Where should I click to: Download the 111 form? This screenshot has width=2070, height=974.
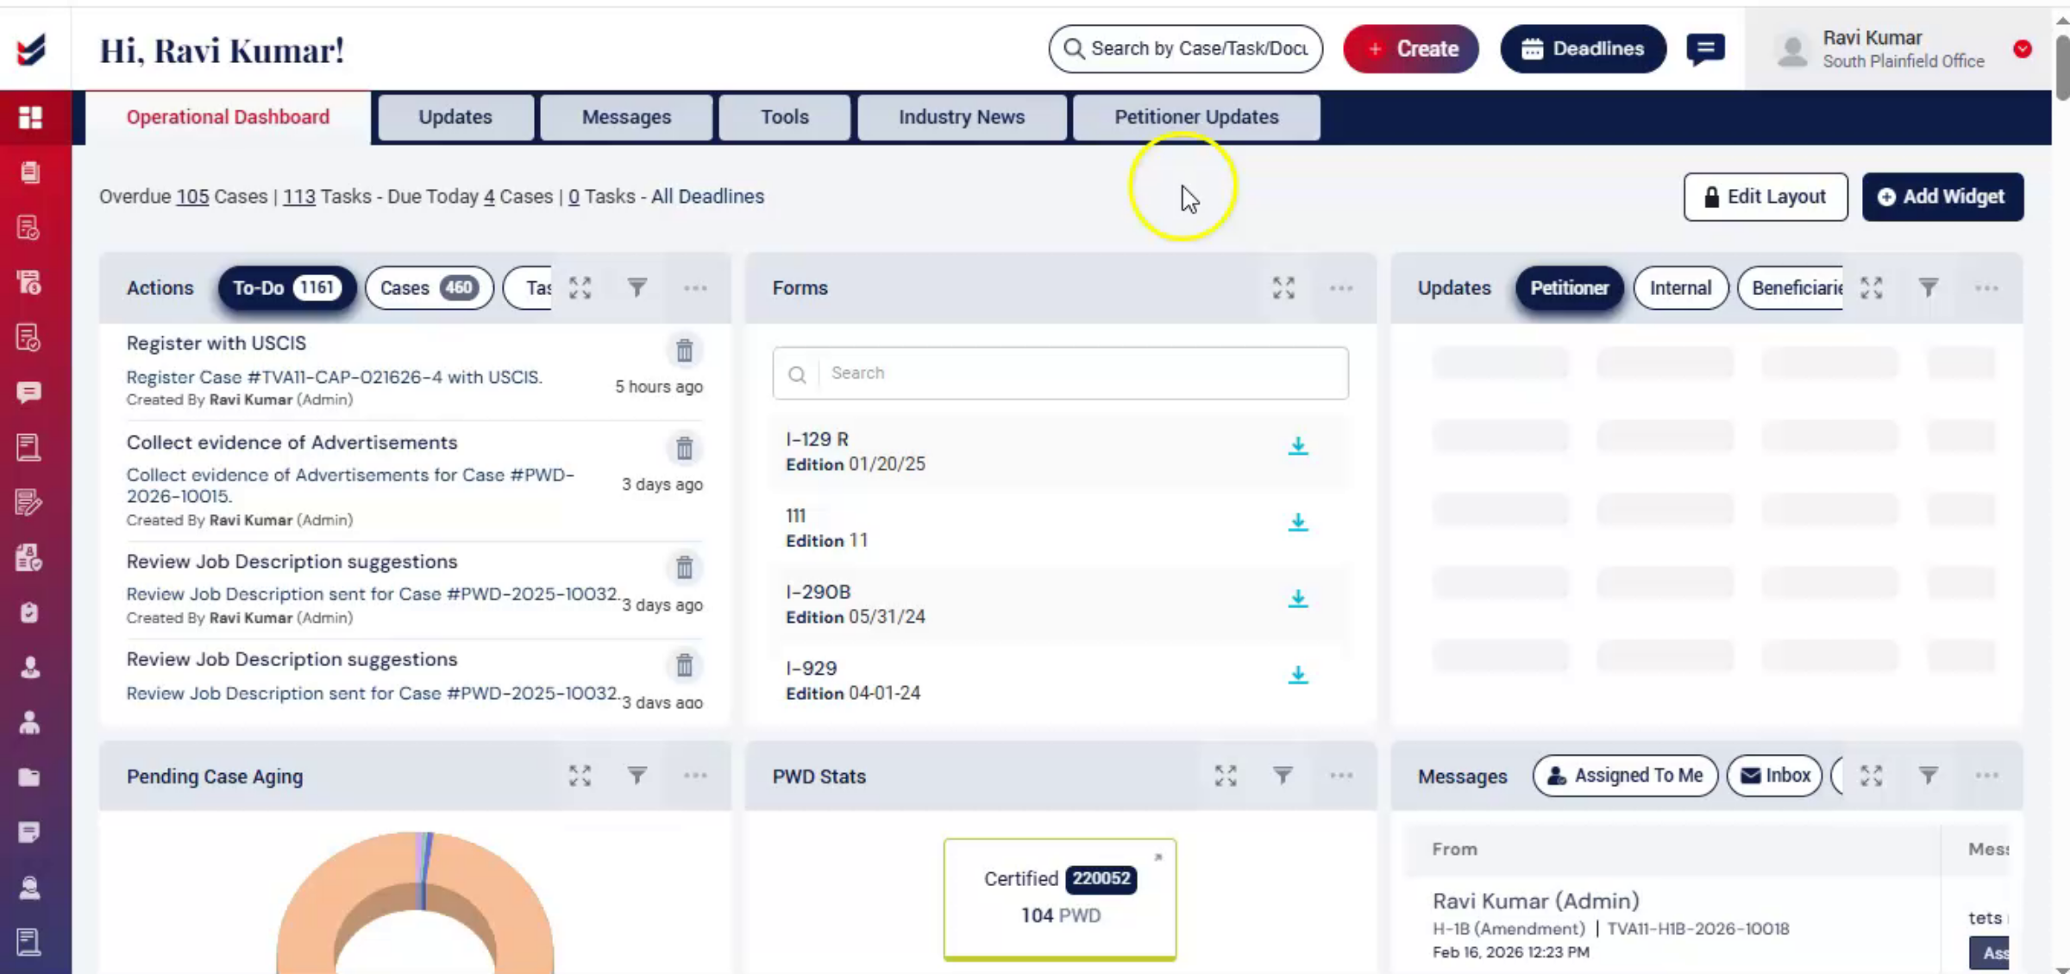pyautogui.click(x=1298, y=522)
